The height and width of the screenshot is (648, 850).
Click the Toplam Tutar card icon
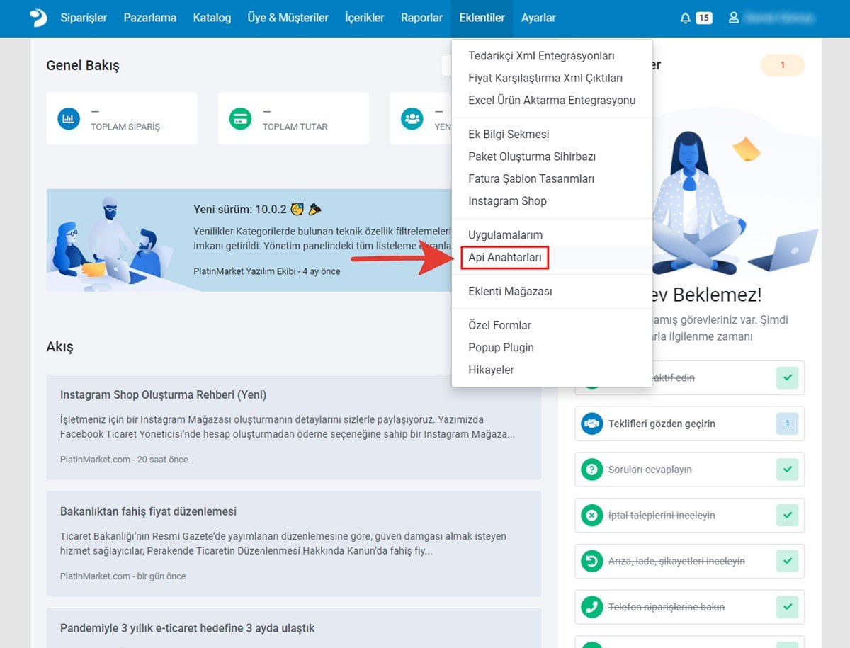tap(241, 118)
